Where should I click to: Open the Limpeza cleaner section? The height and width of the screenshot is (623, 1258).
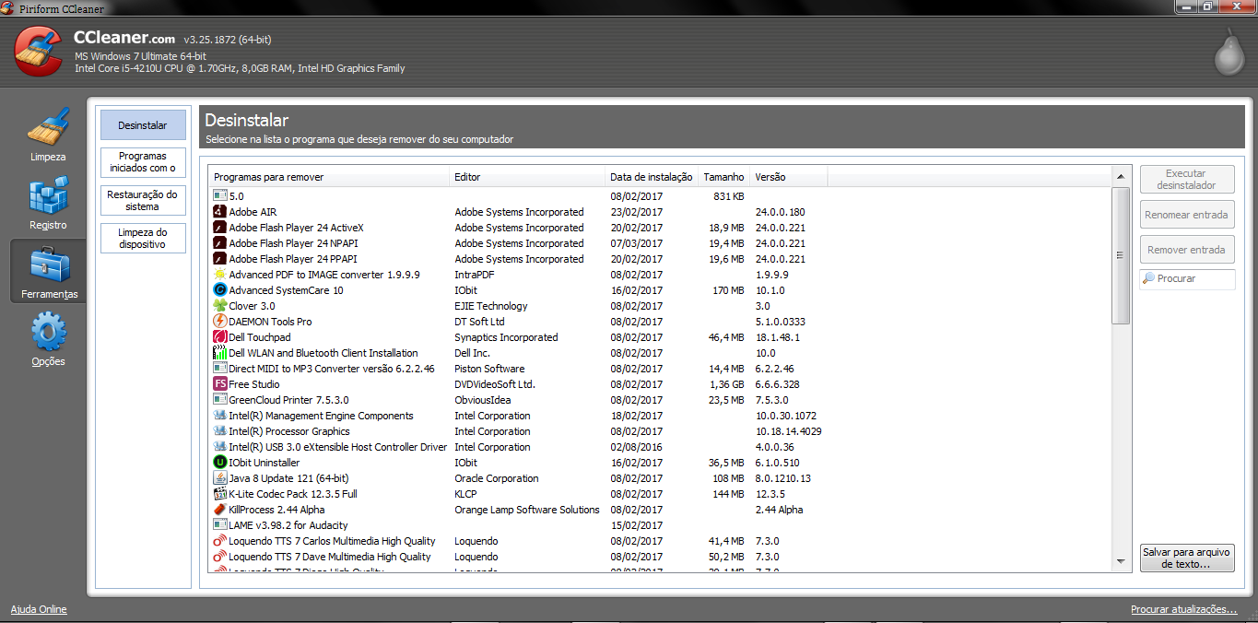[x=48, y=135]
